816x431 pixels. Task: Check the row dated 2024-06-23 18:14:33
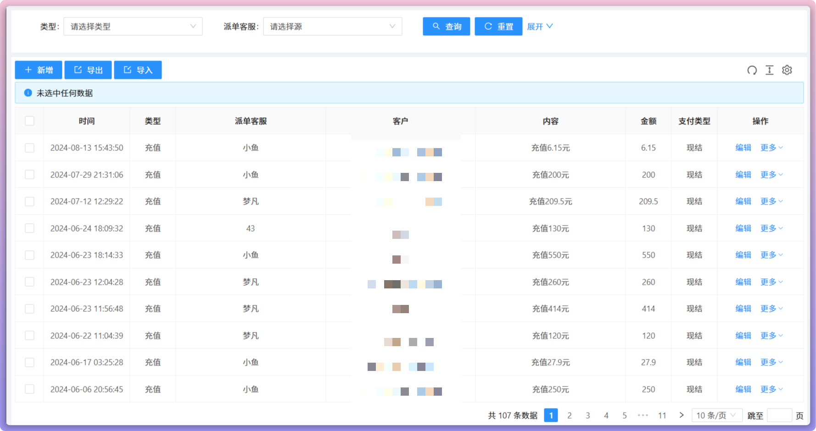(x=30, y=255)
